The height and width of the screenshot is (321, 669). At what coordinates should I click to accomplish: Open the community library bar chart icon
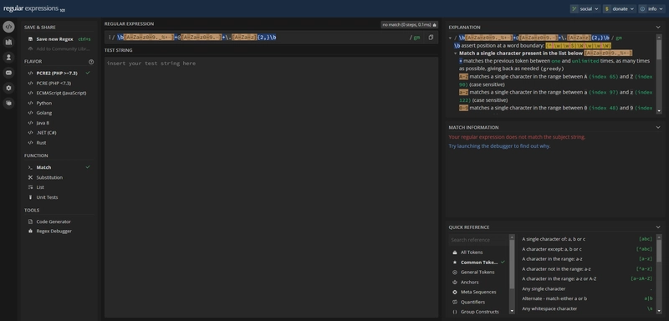pyautogui.click(x=8, y=42)
